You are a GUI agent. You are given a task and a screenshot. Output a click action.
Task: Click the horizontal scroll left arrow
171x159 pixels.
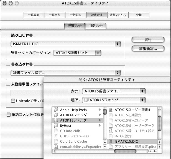[150, 151]
